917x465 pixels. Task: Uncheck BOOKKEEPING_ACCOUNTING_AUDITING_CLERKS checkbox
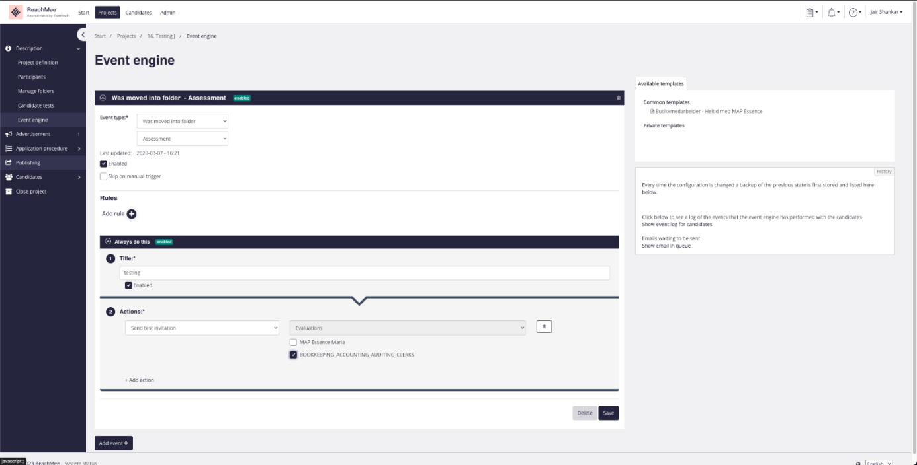[293, 355]
